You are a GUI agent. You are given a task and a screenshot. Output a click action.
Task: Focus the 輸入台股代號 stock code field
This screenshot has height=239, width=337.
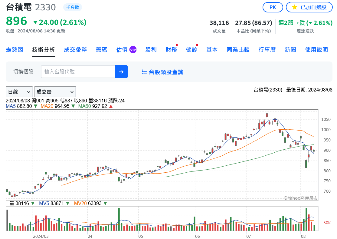(78, 71)
